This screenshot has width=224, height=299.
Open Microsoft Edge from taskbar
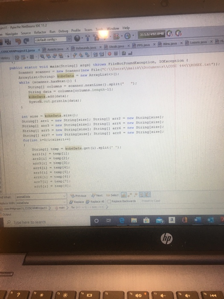[122, 220]
